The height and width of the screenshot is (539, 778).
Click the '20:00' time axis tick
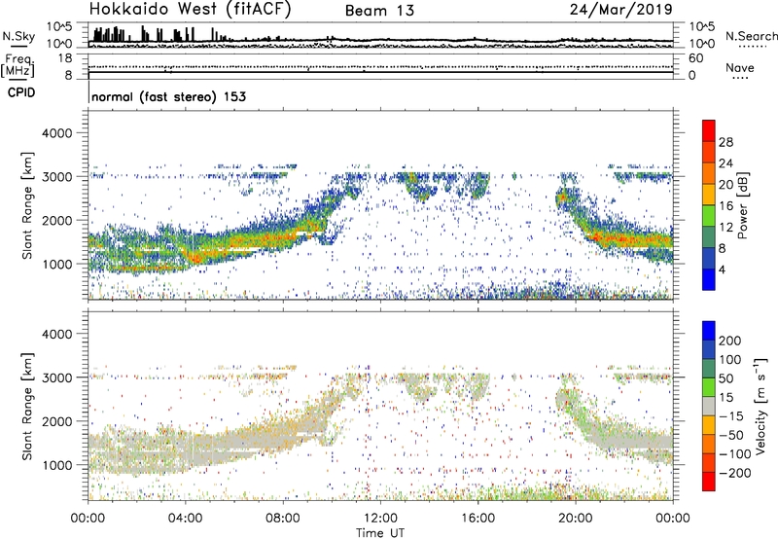pyautogui.click(x=576, y=519)
